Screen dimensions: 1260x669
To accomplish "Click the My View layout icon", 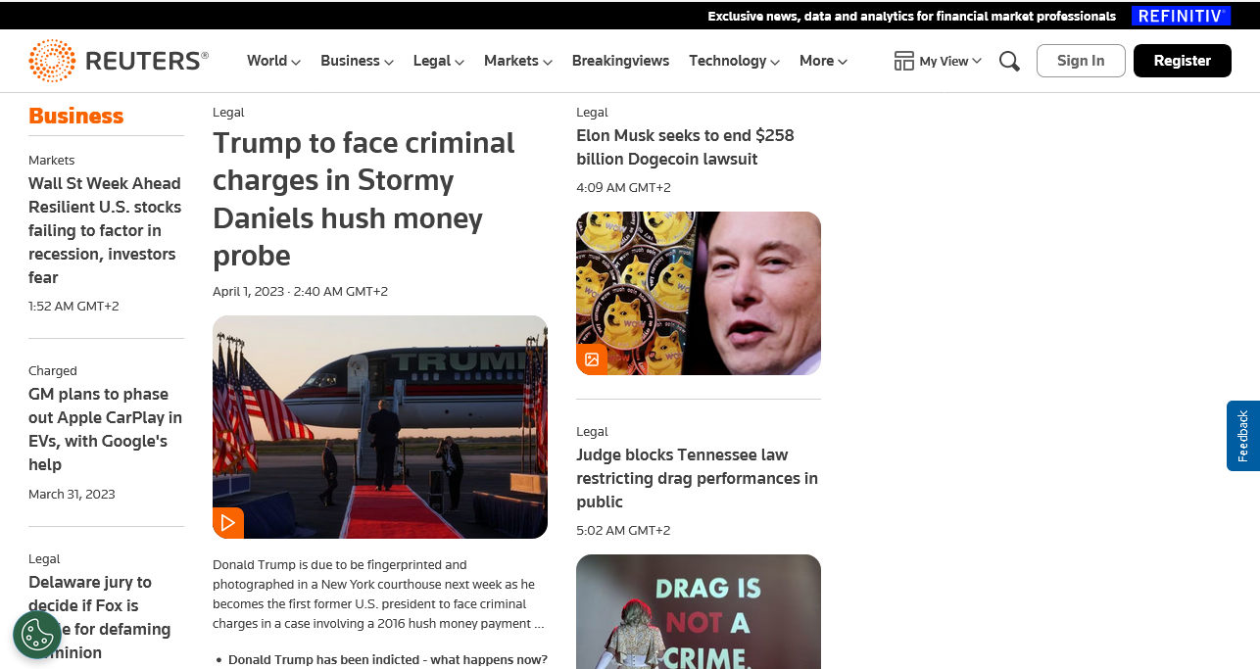I will click(903, 61).
